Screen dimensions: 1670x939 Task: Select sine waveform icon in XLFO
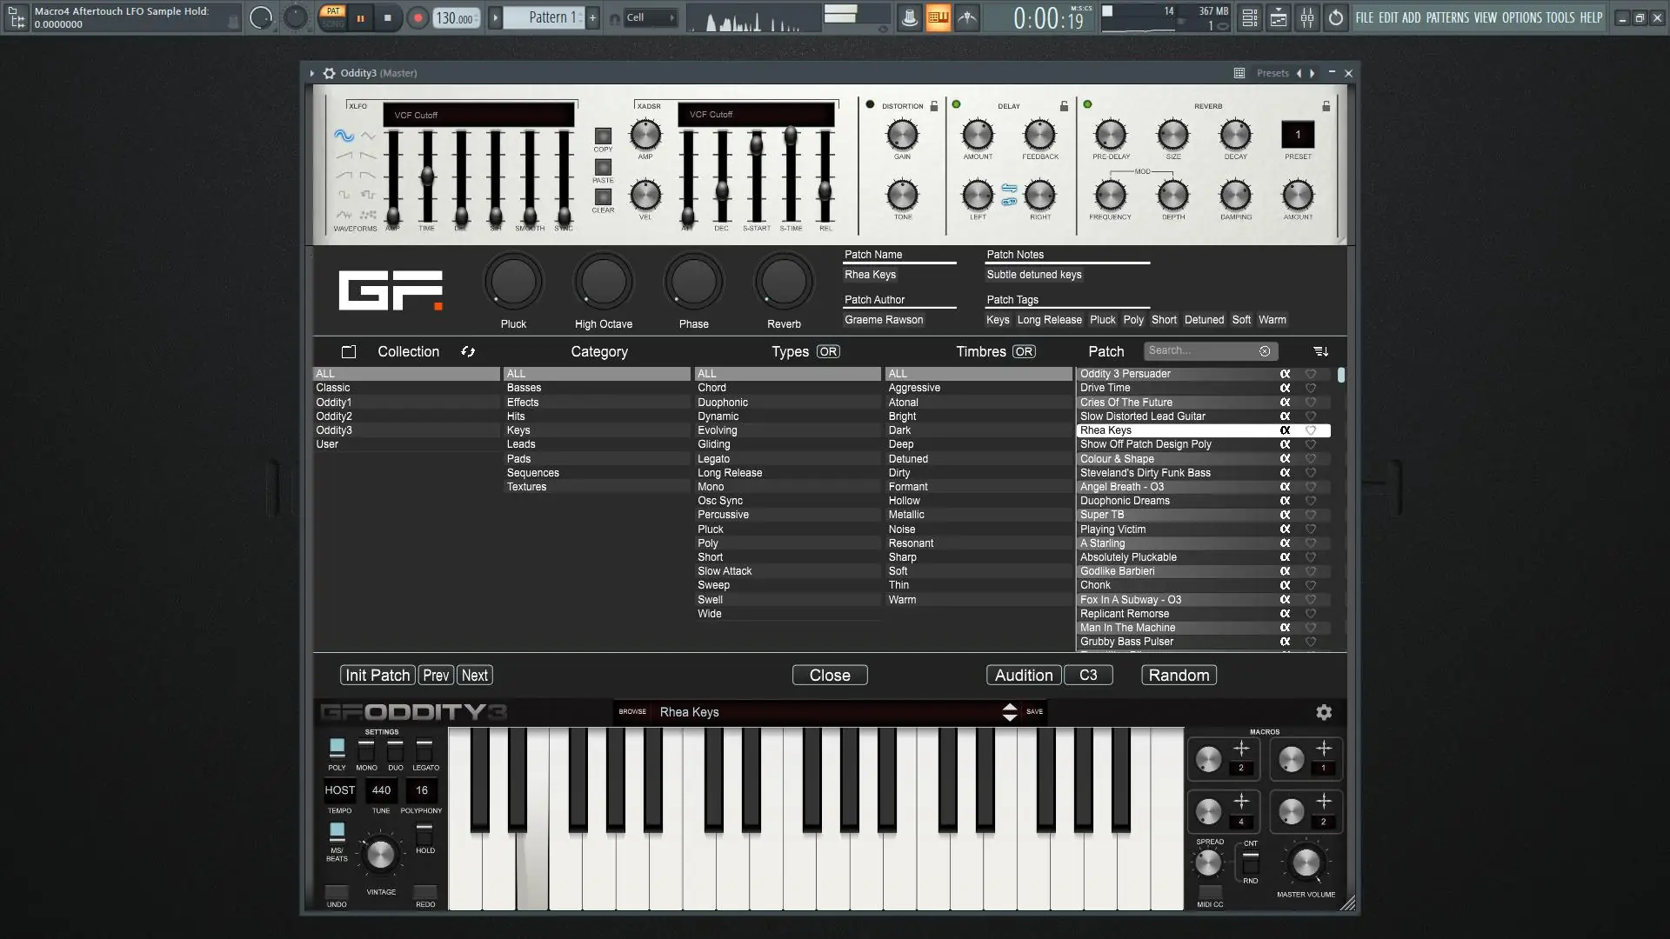pyautogui.click(x=344, y=136)
